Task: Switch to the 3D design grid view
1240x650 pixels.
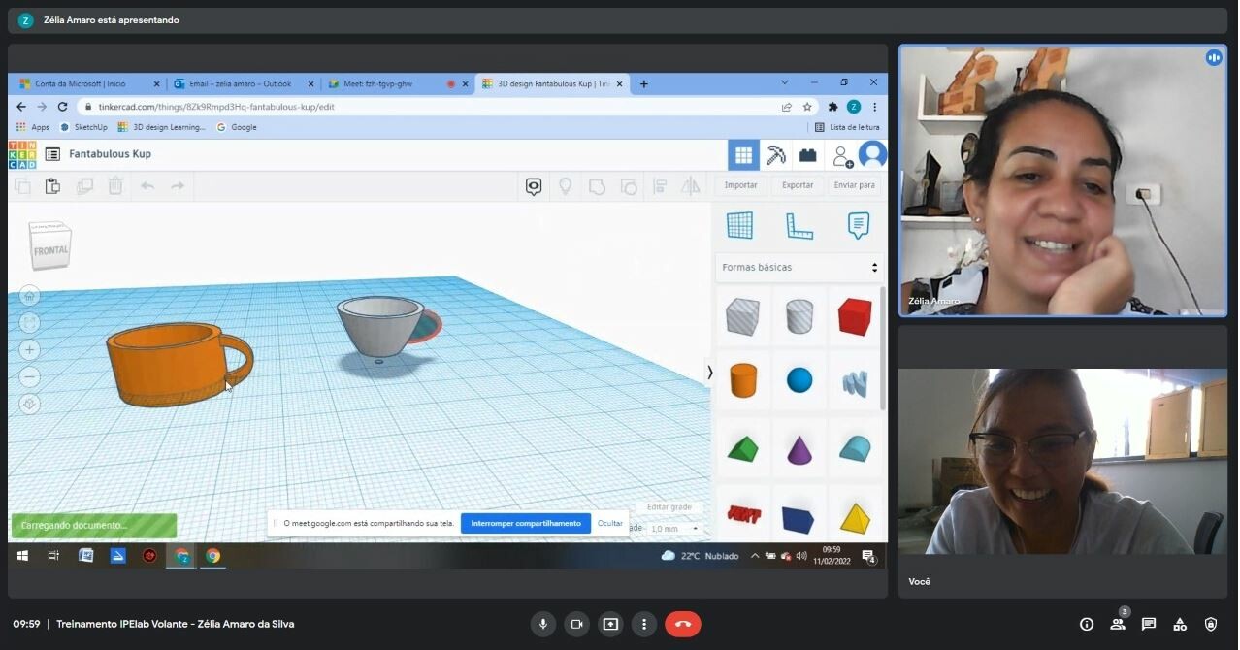Action: [743, 155]
